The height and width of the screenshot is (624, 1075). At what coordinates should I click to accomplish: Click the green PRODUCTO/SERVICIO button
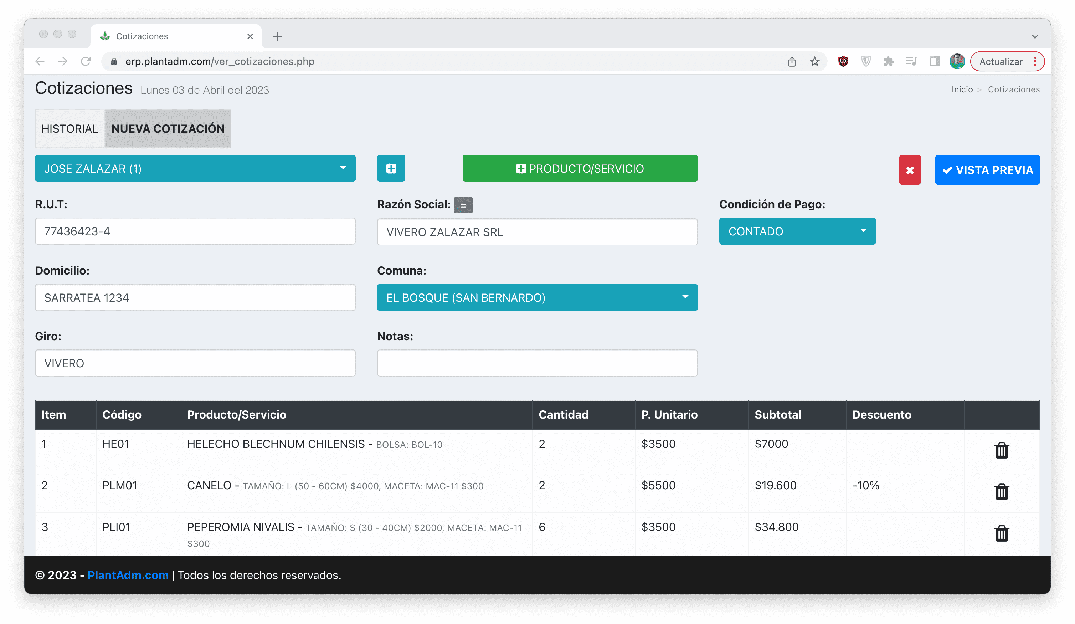(580, 169)
